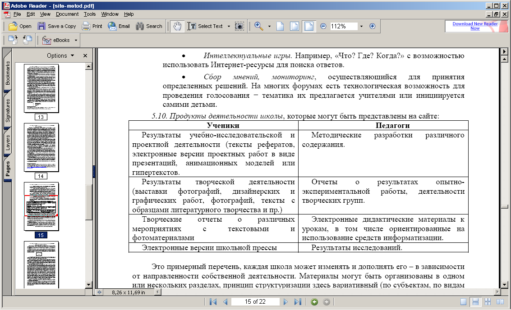Screen dimensions: 511x310
Task: Switch to Continuous page layout
Action: point(475,302)
